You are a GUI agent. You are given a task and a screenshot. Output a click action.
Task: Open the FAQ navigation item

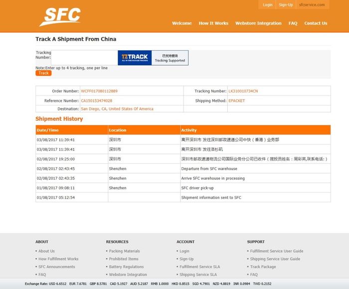pyautogui.click(x=293, y=23)
